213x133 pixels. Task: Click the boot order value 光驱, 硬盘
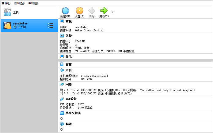[82, 48]
